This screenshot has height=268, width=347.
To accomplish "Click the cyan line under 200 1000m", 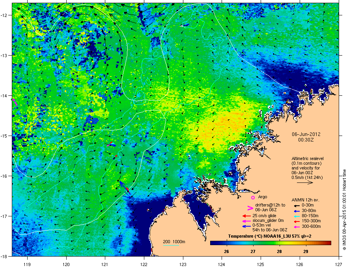I will tap(171, 245).
